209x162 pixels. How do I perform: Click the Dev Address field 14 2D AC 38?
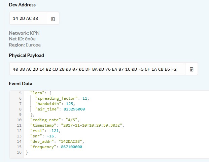tap(28, 19)
